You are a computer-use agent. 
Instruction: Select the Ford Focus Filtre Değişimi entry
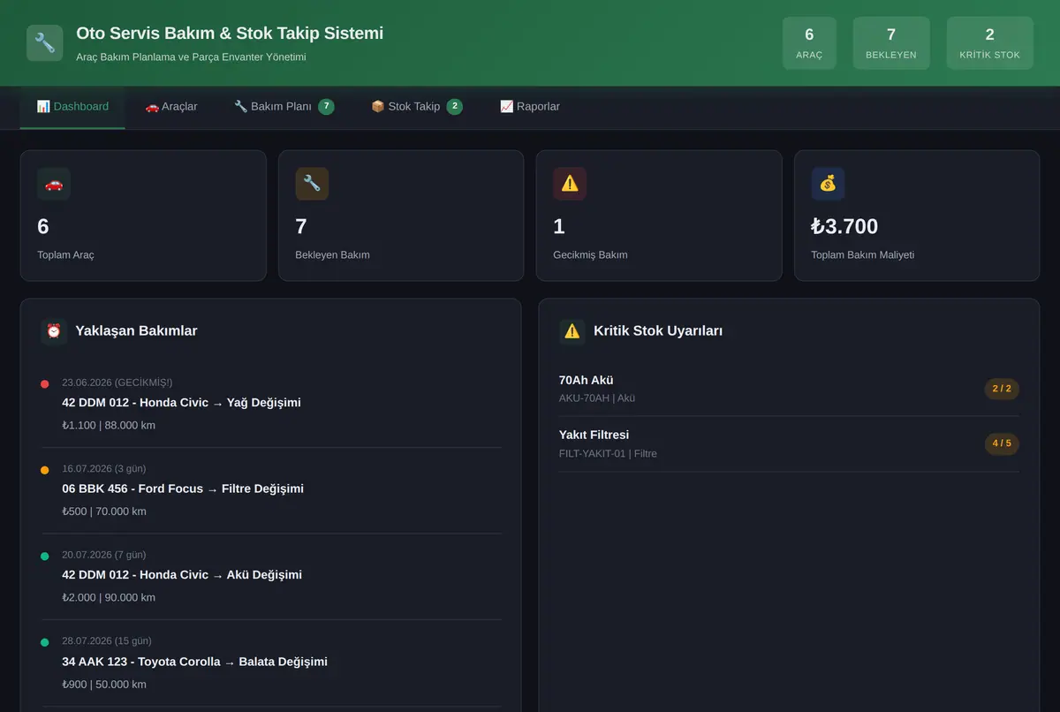pyautogui.click(x=272, y=491)
